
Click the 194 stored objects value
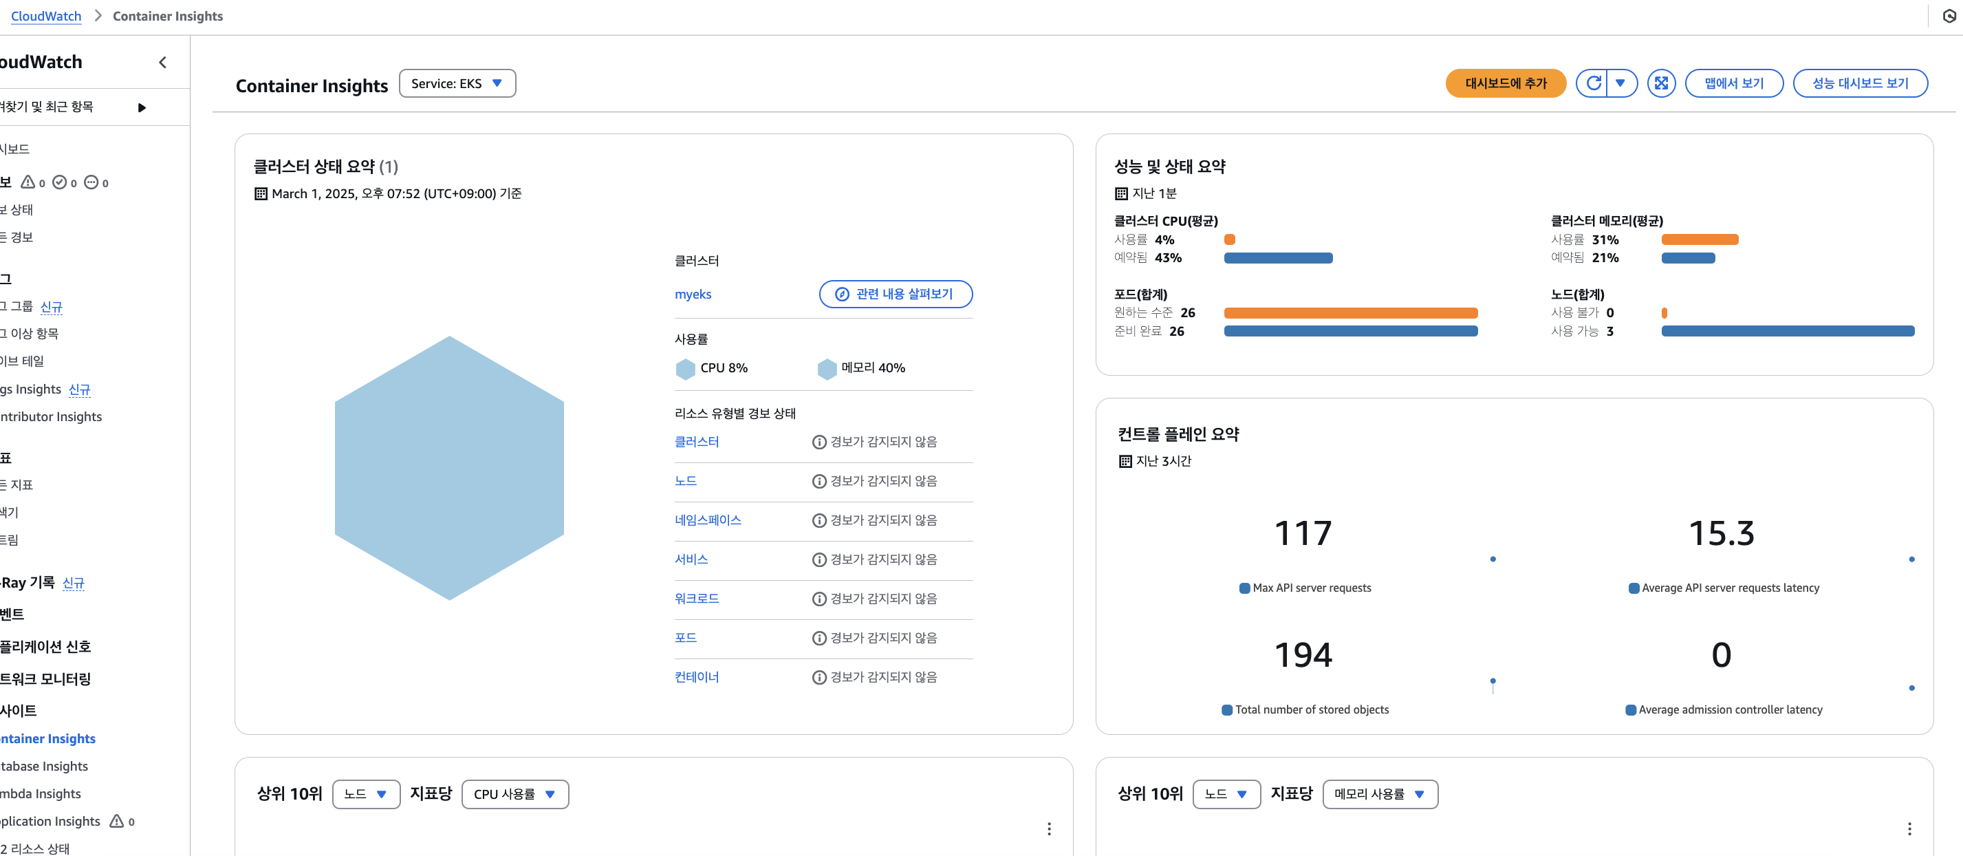(1303, 655)
